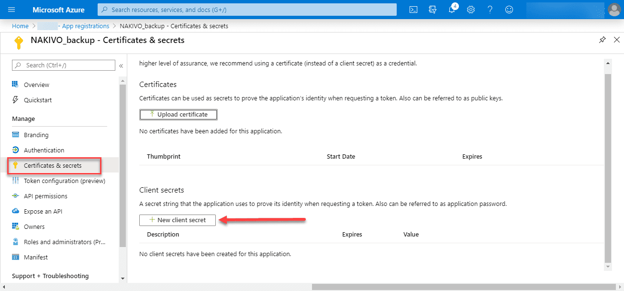Click the user account avatar
This screenshot has height=291, width=624.
tap(614, 10)
